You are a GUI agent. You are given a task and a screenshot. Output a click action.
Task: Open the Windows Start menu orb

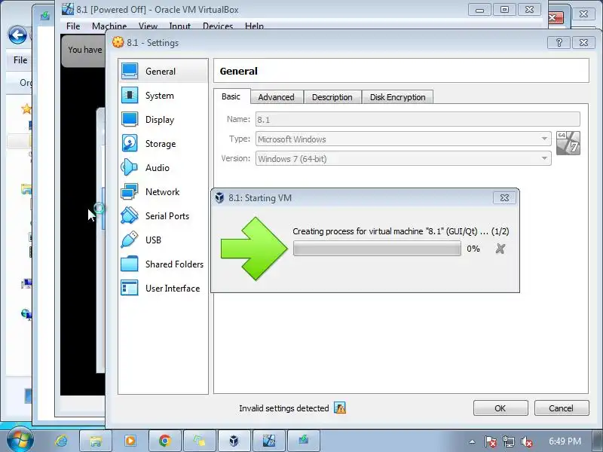coord(20,440)
